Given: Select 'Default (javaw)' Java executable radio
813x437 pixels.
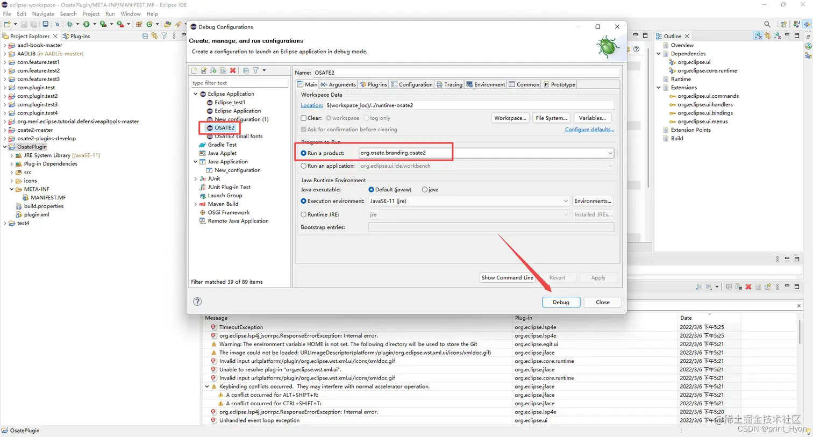Looking at the screenshot, I should point(371,190).
